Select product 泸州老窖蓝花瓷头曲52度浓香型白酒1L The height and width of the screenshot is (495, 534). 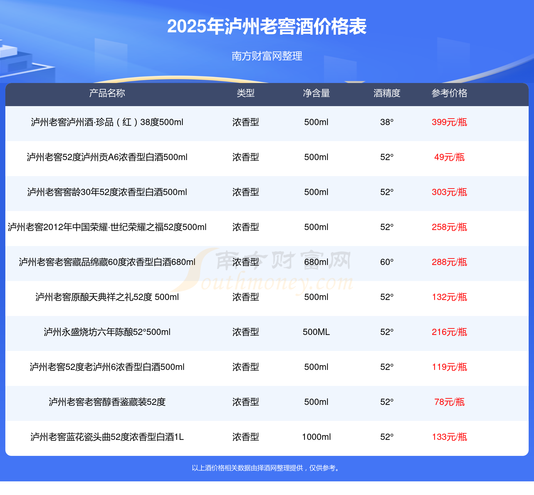(x=107, y=437)
